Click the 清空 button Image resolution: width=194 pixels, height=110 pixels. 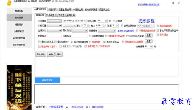click(59, 54)
